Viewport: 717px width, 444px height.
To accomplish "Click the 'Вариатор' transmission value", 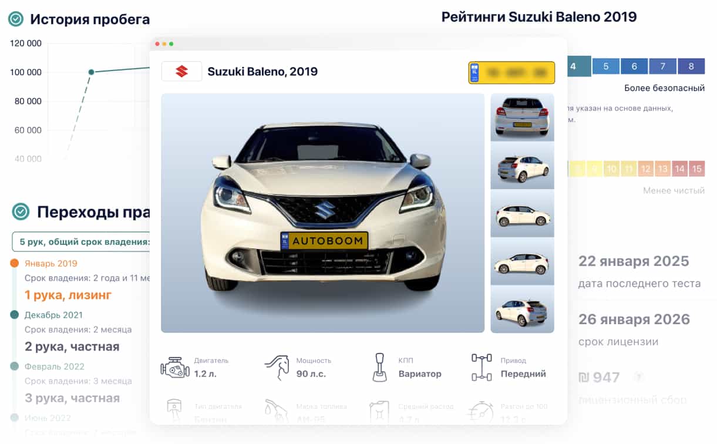I will [x=420, y=374].
